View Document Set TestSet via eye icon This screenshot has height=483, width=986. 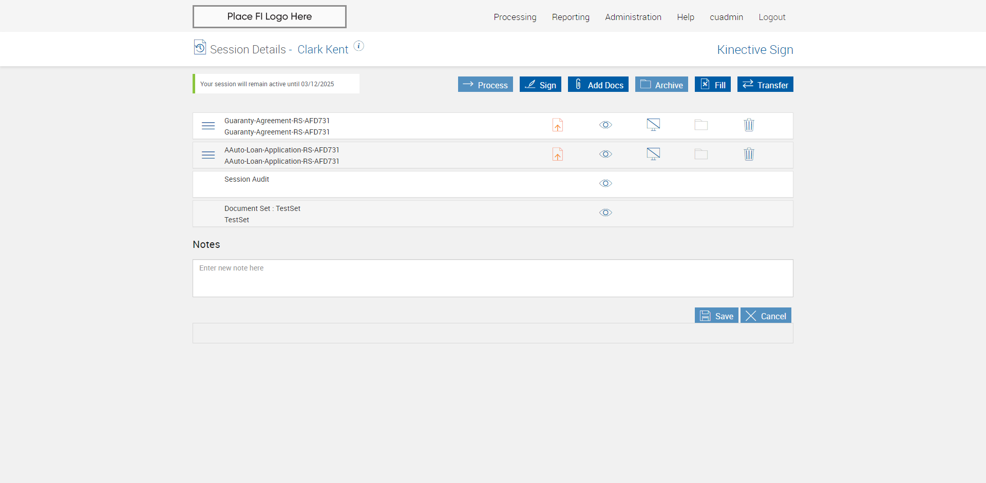point(605,212)
